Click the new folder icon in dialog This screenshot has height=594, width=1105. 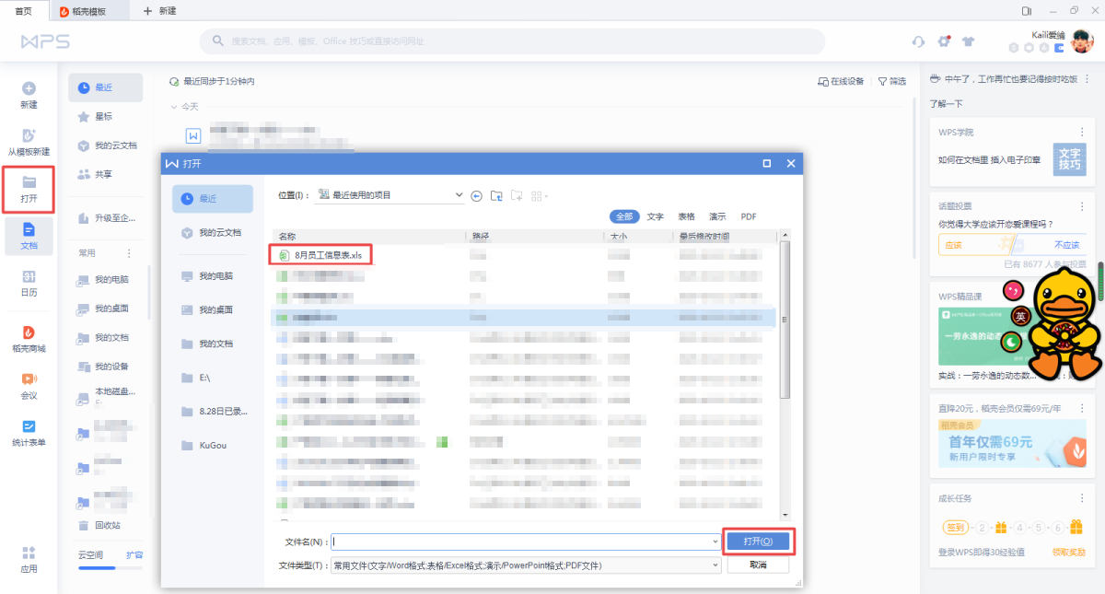(517, 195)
